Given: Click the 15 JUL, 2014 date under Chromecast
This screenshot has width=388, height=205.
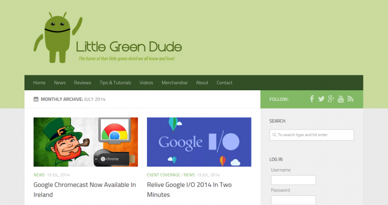Looking at the screenshot, I should pyautogui.click(x=58, y=175).
